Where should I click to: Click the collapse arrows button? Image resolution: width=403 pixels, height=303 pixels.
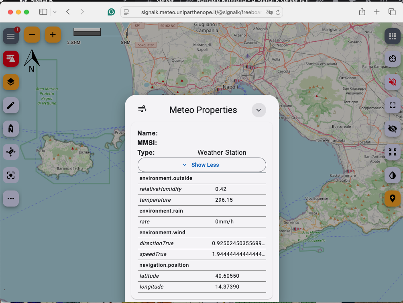(393, 152)
